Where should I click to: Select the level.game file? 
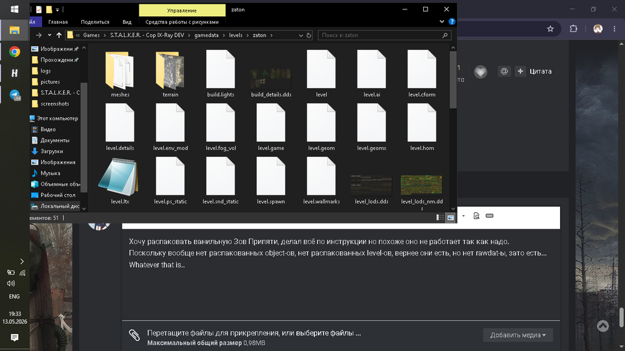[x=271, y=127]
